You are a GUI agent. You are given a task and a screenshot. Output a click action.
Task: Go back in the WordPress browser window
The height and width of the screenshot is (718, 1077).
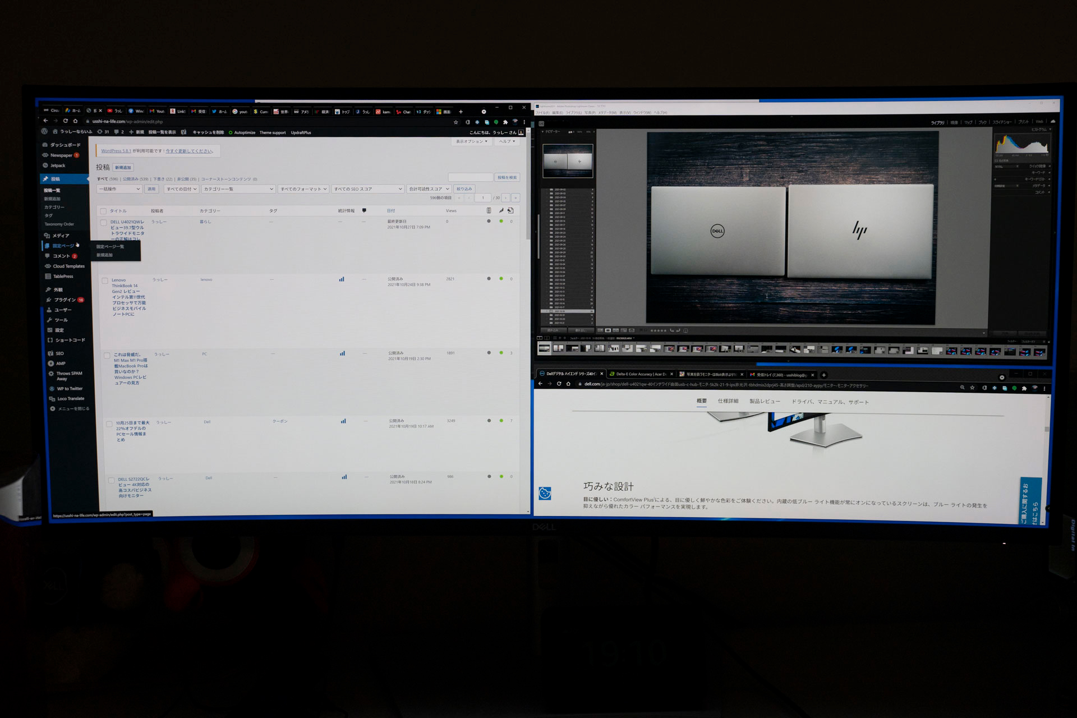click(46, 121)
